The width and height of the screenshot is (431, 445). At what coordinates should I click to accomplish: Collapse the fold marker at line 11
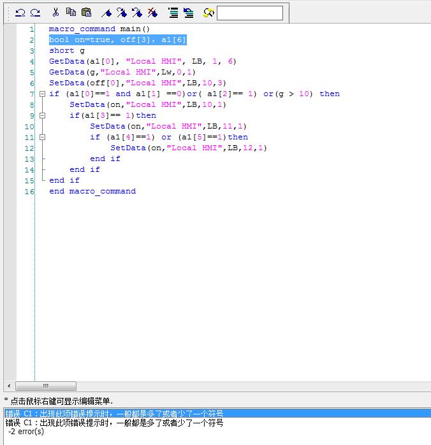[42, 137]
